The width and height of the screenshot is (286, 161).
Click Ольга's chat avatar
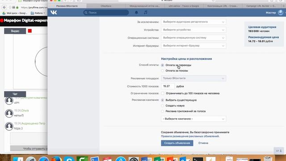point(9,113)
